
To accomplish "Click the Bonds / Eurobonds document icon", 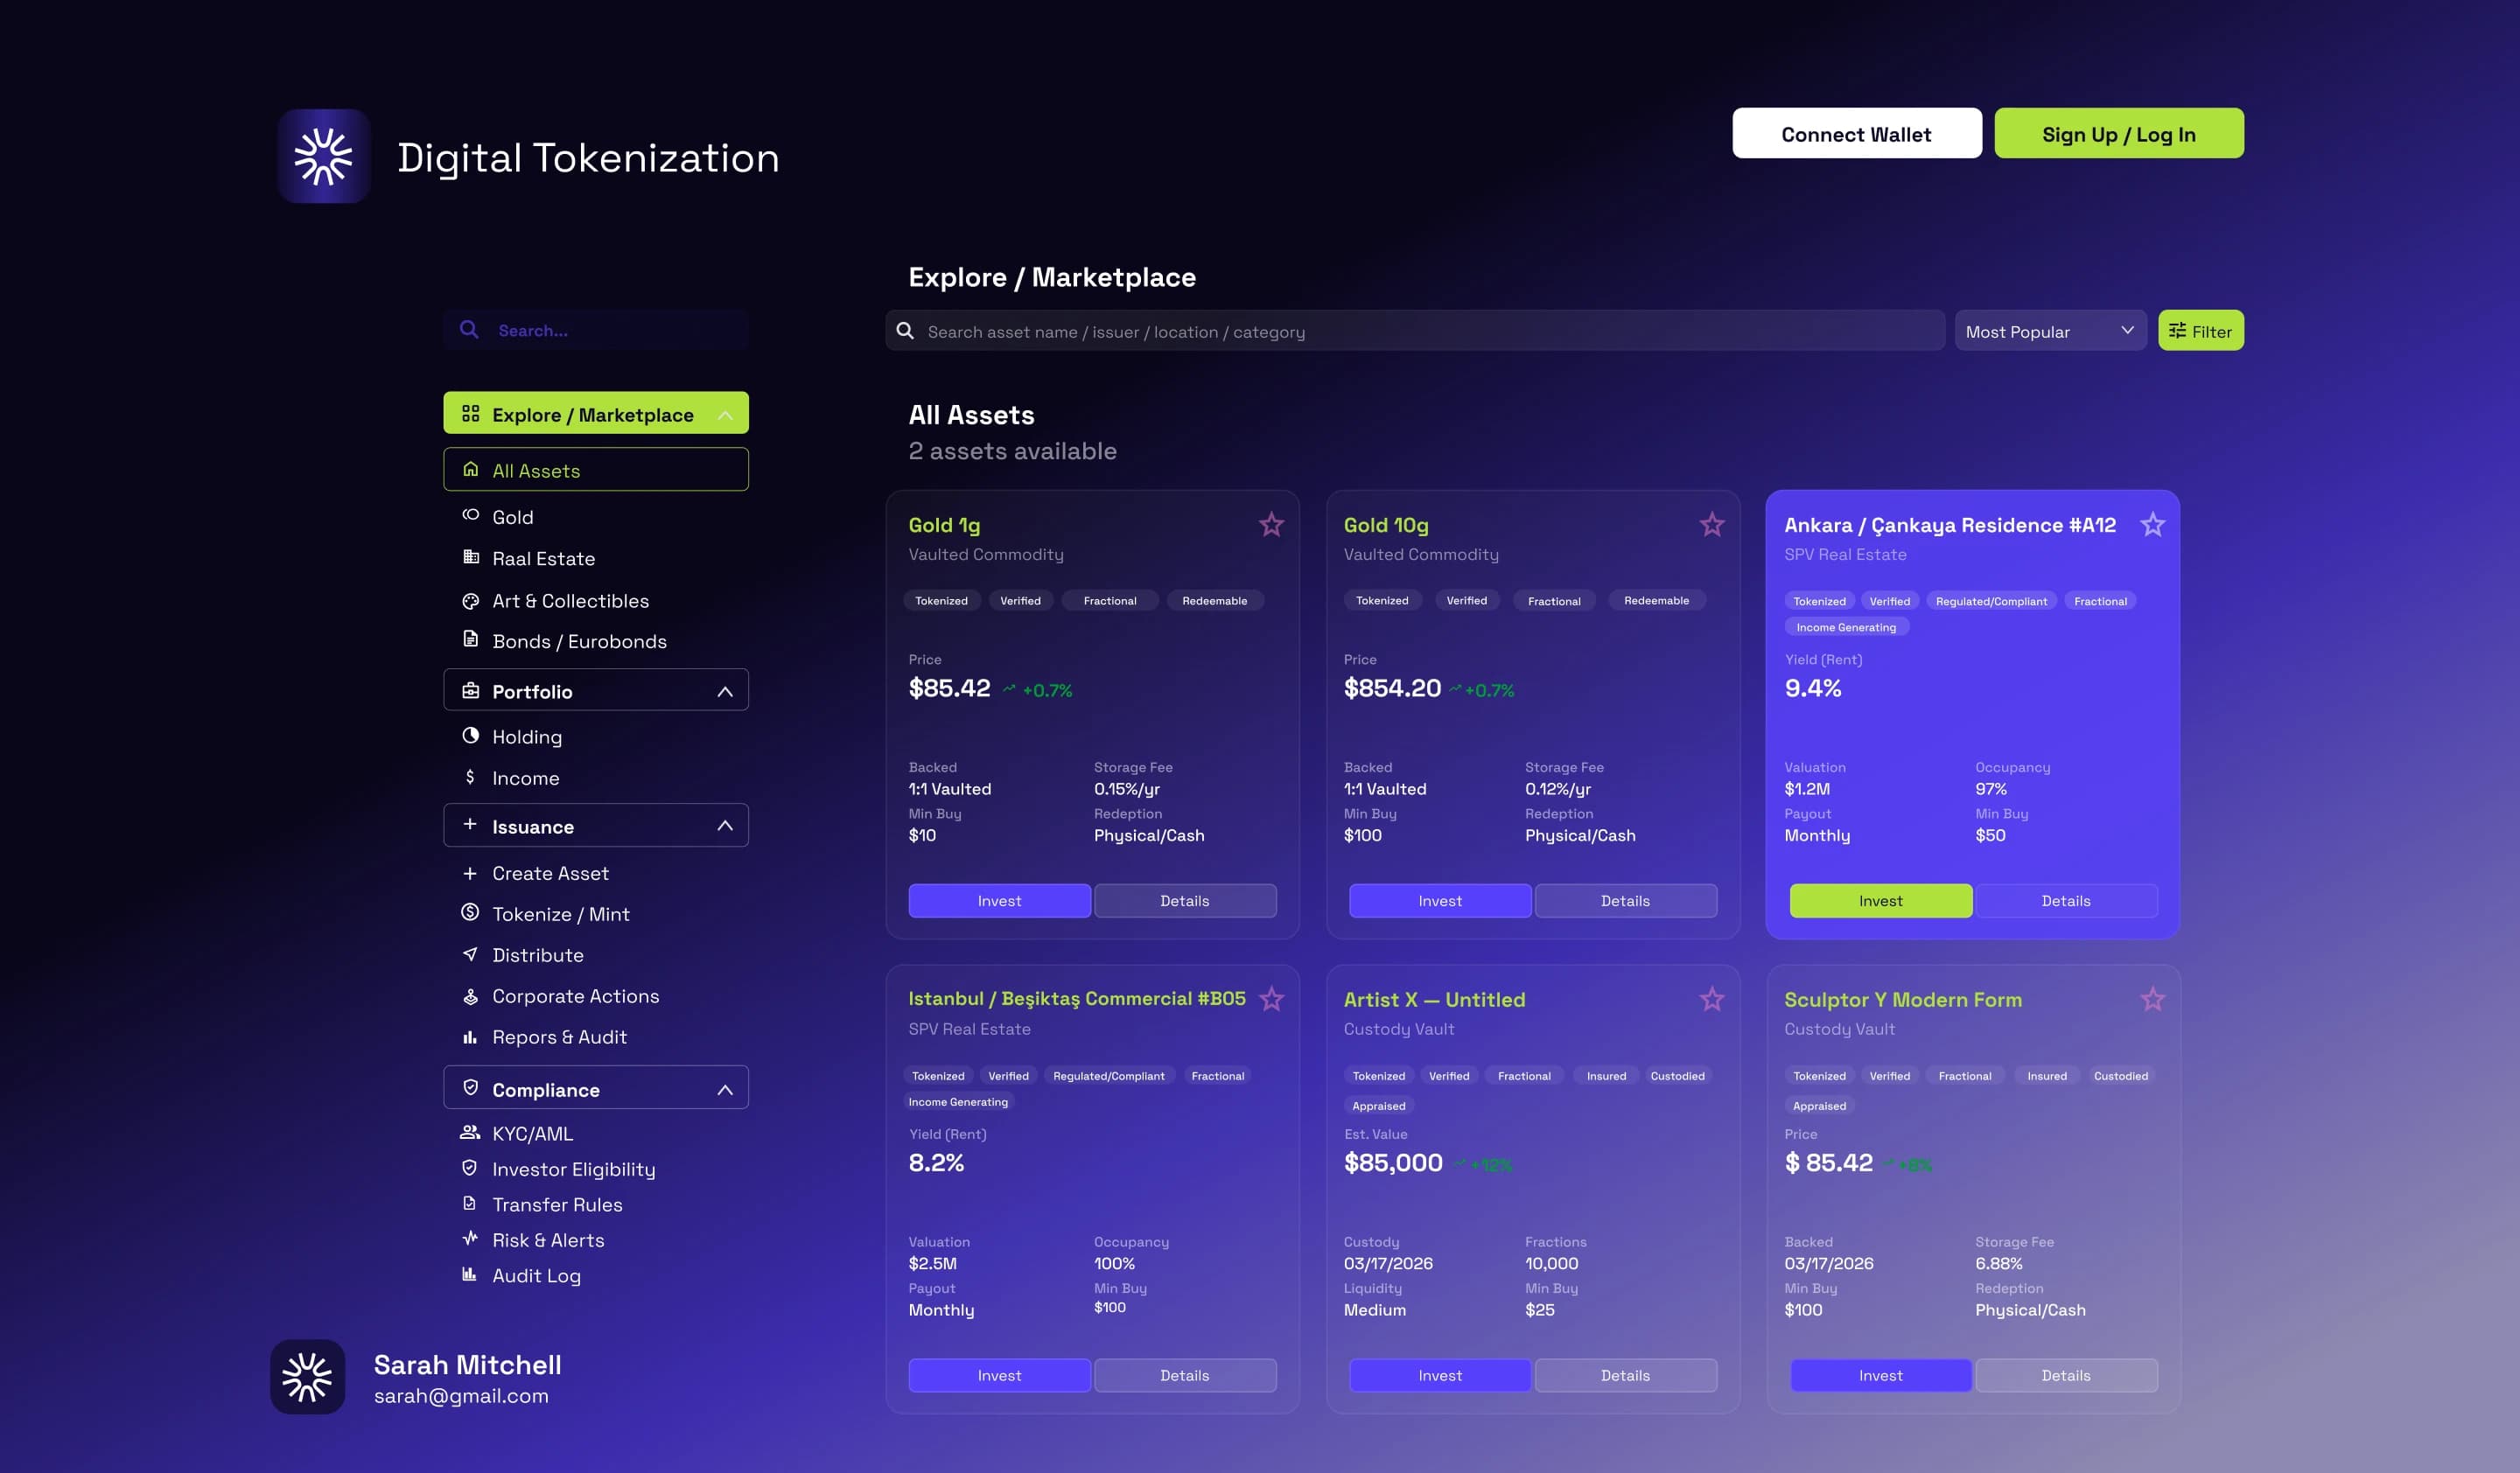I will coord(470,639).
